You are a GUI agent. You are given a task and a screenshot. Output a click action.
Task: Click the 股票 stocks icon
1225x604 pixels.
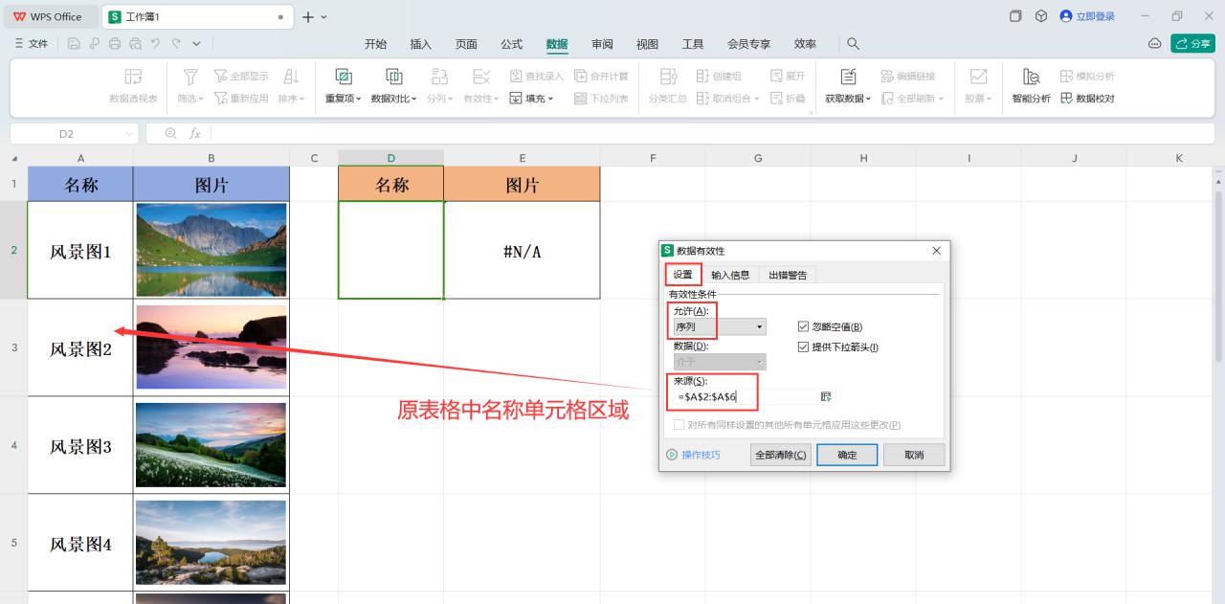click(978, 77)
